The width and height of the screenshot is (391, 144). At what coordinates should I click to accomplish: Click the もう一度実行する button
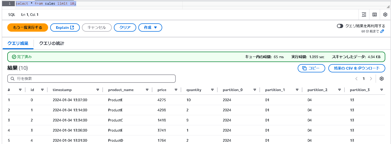(x=28, y=28)
